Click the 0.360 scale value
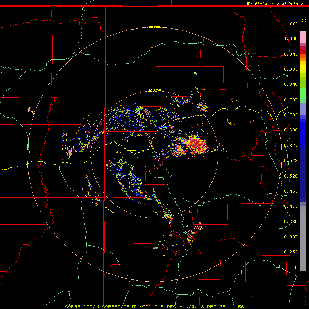The height and width of the screenshot is (309, 309). pos(291,222)
